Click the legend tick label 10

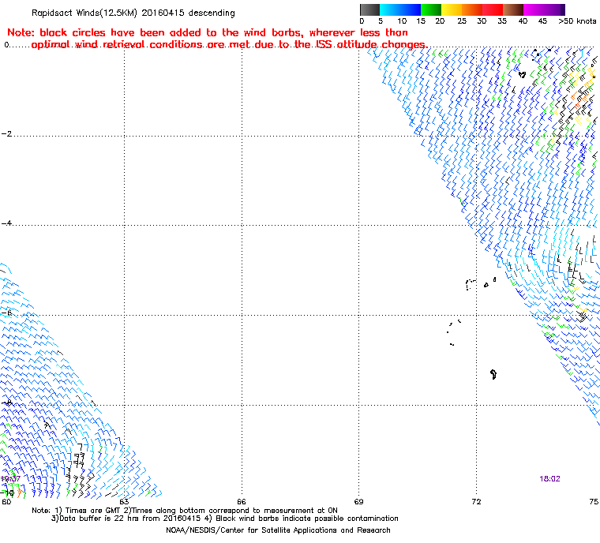[402, 21]
